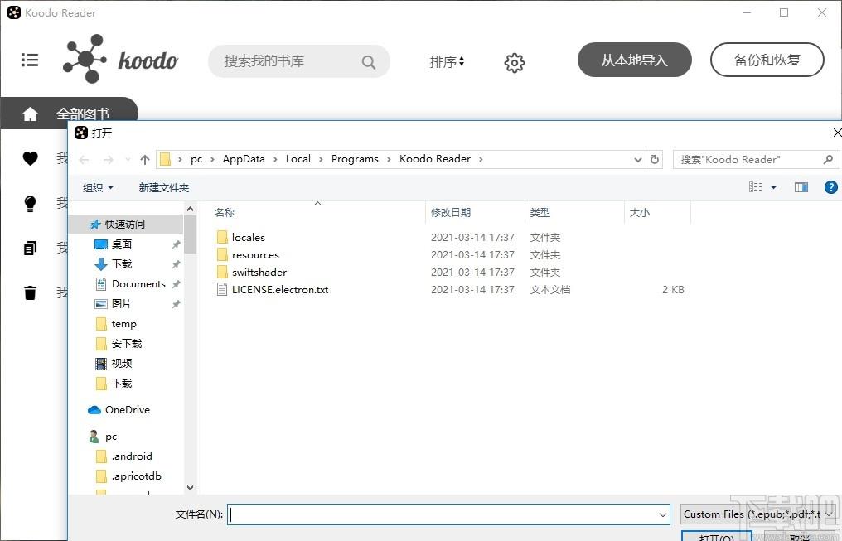The width and height of the screenshot is (842, 541).
Task: Open the settings gear icon
Action: (514, 63)
